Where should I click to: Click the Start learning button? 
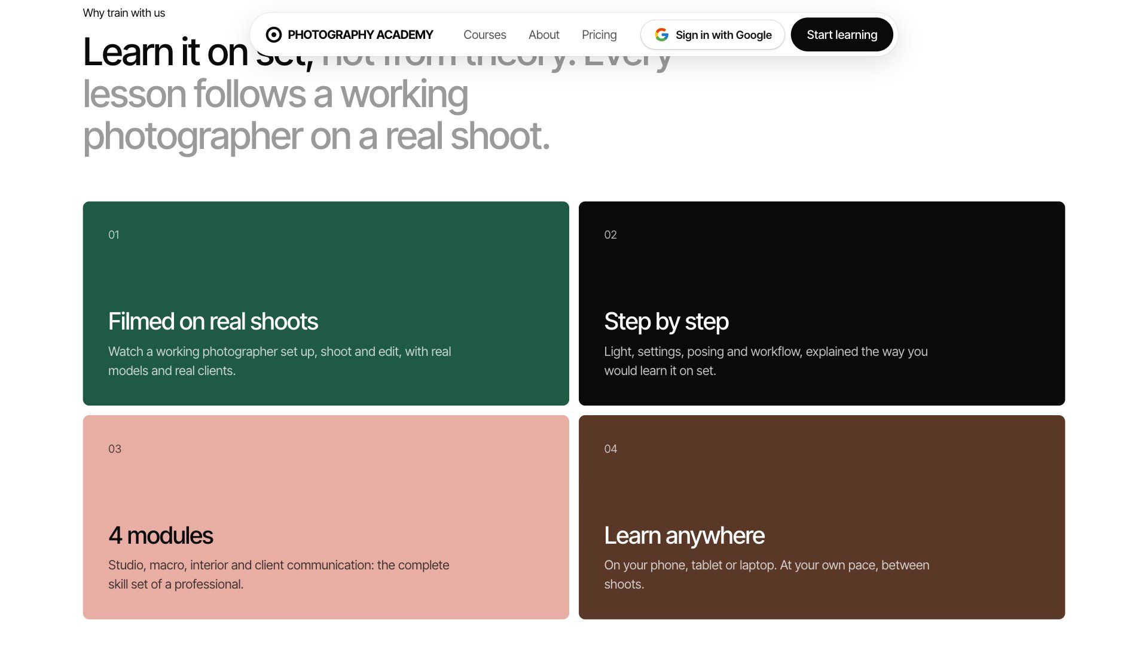point(842,35)
